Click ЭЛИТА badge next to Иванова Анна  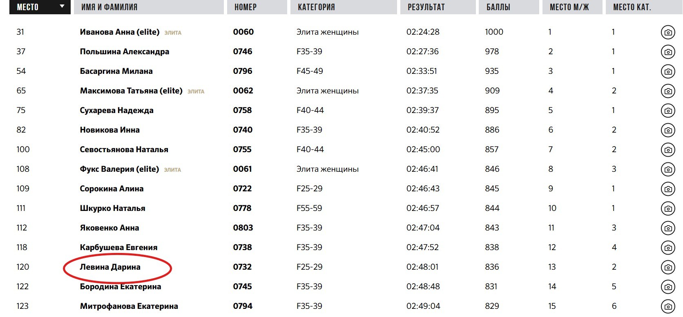tap(173, 33)
